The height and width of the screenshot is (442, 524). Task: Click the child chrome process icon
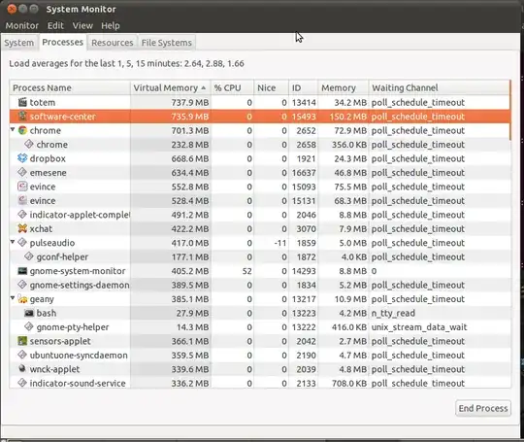click(29, 144)
